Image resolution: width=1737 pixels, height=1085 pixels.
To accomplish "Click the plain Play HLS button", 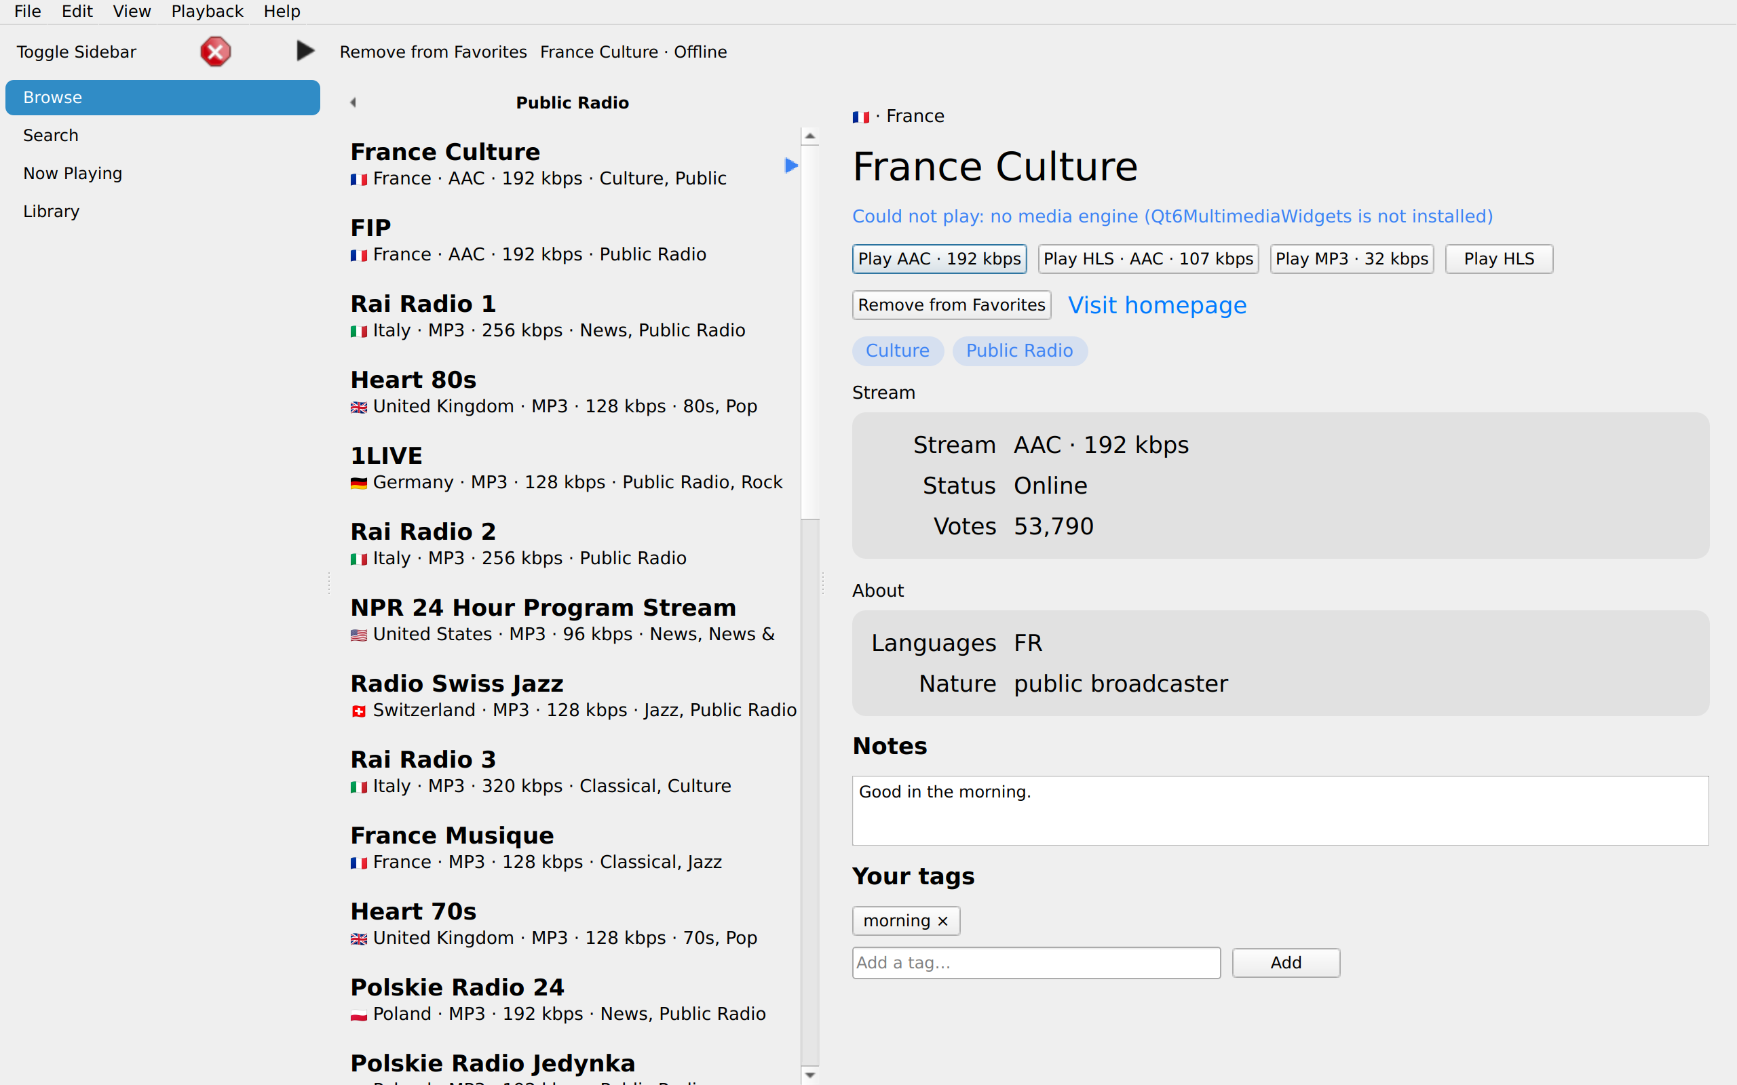I will click(1500, 259).
